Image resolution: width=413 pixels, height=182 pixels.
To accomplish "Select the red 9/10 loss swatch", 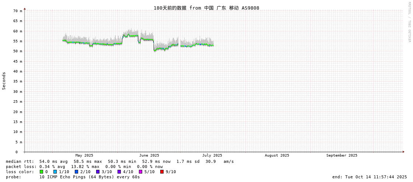I will (162, 172).
